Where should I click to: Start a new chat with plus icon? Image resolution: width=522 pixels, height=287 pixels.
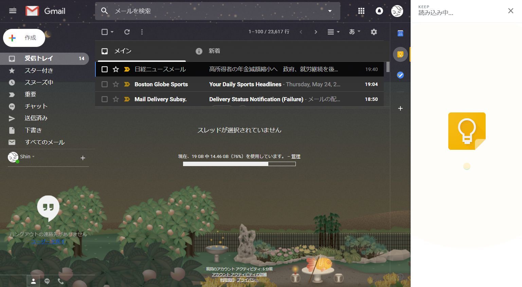pos(83,158)
